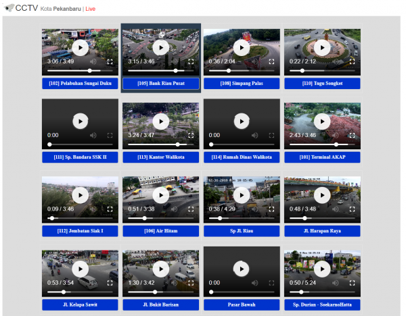Mute the Jl. Kelapa Sawit video
Viewport: 406px width, 316px height.
click(95, 283)
